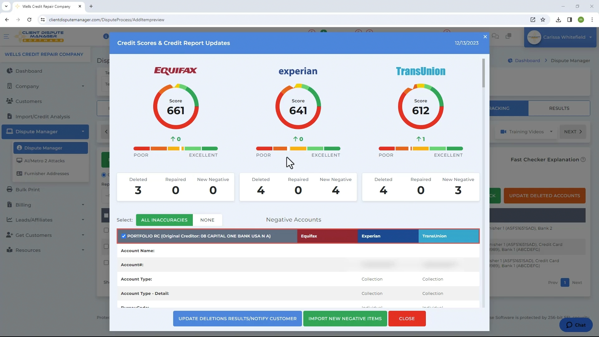The width and height of the screenshot is (599, 337).
Task: Select Dispute Manager submenu item
Action: click(51, 148)
